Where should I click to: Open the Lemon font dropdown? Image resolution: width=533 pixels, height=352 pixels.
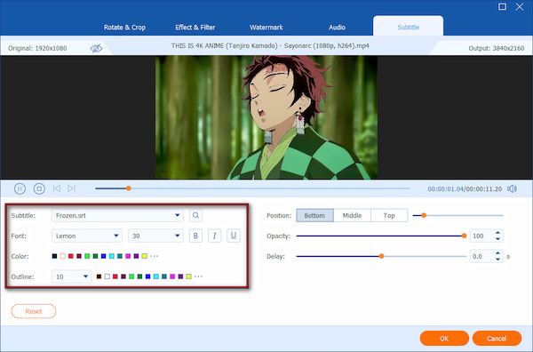click(x=87, y=236)
